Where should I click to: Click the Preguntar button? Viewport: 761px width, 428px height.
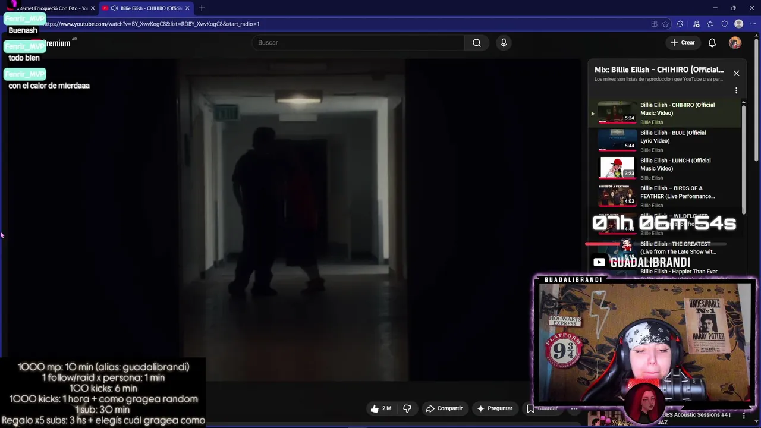pyautogui.click(x=494, y=408)
